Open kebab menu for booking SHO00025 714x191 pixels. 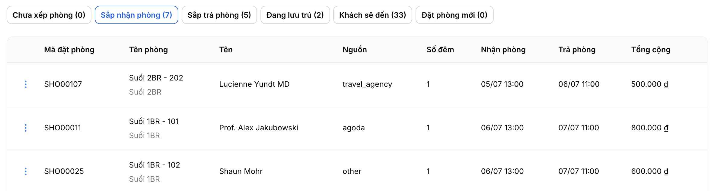(x=26, y=171)
